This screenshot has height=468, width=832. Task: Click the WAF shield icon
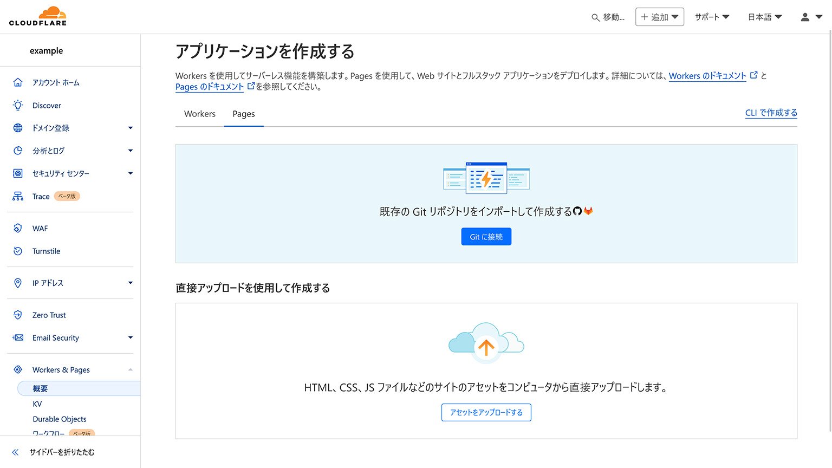18,228
